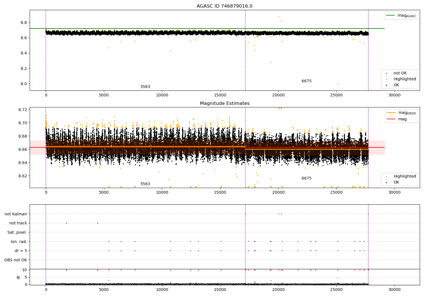Select the "dr > 5" row label
The image size is (424, 296).
click(x=21, y=251)
